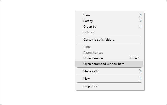Open the Share with submenu arrow
The image size is (167, 105).
(x=140, y=71)
